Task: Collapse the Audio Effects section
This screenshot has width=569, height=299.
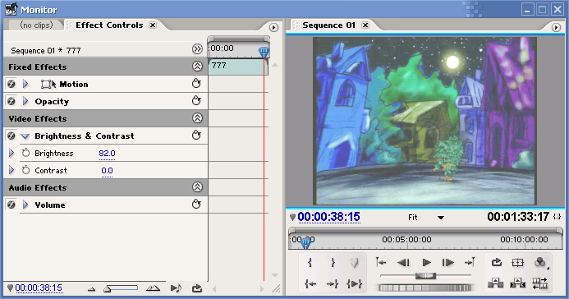Action: [197, 187]
